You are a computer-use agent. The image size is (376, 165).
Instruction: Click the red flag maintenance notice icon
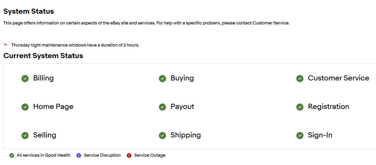(6, 45)
